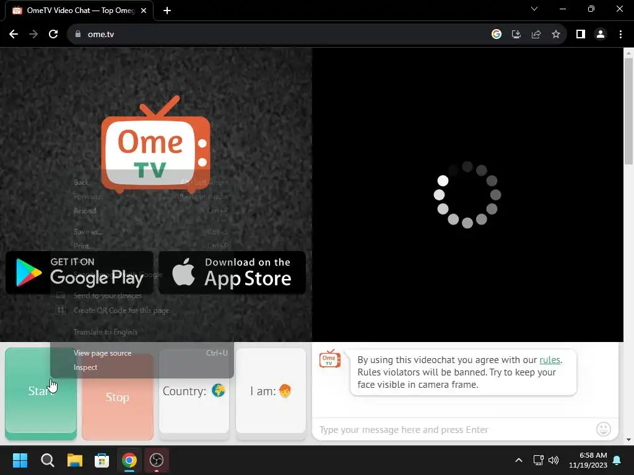The width and height of the screenshot is (634, 475).
Task: Click the Google icon in address bar
Action: 497,35
